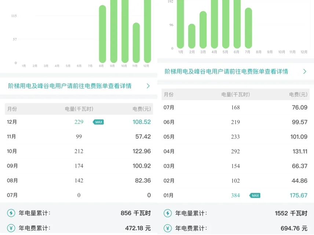Select the 8月 bar in left chart
Screen dimensions: 314x235
click(103, 34)
